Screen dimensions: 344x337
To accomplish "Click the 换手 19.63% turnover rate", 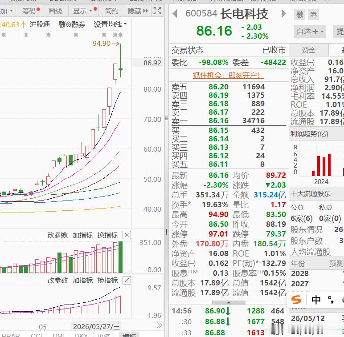I will click(x=215, y=205).
